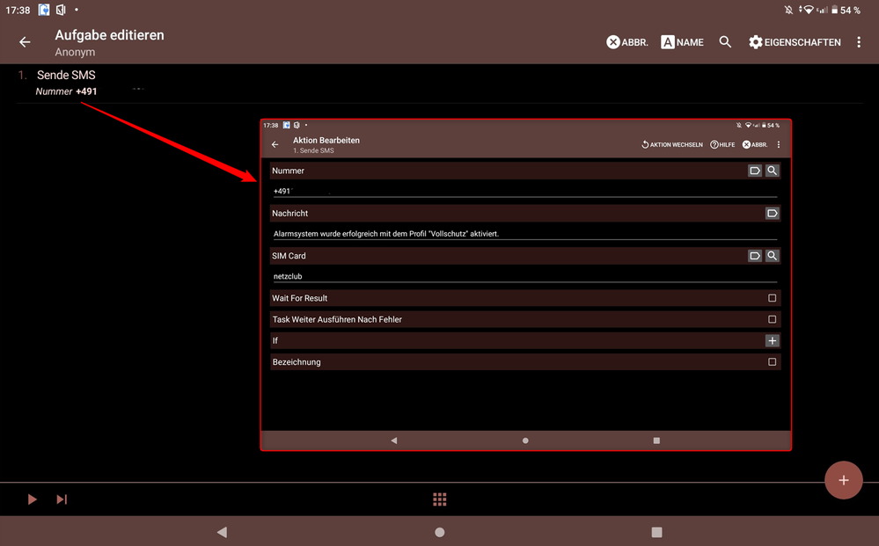Tap the NAME rename button
The height and width of the screenshot is (546, 879).
coord(682,42)
